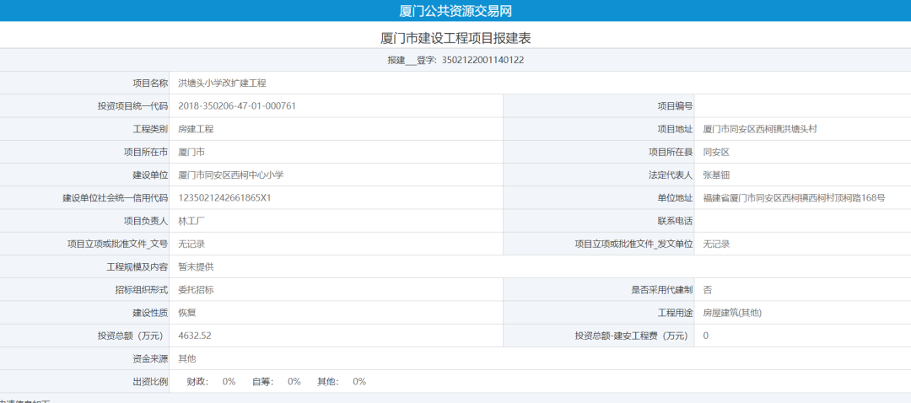Click the empty 联系电话 value field
Screen dimensions: 911x403
(801, 221)
